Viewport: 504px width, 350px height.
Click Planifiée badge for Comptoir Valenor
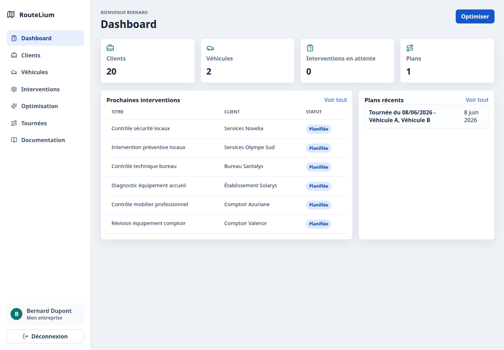[318, 224]
